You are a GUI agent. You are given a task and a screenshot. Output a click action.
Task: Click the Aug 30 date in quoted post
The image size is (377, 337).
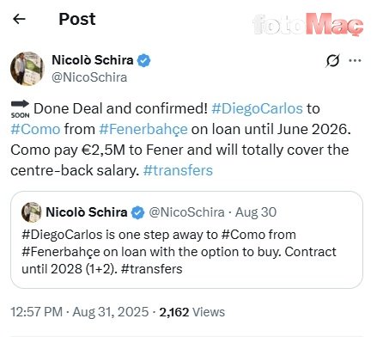pos(256,212)
